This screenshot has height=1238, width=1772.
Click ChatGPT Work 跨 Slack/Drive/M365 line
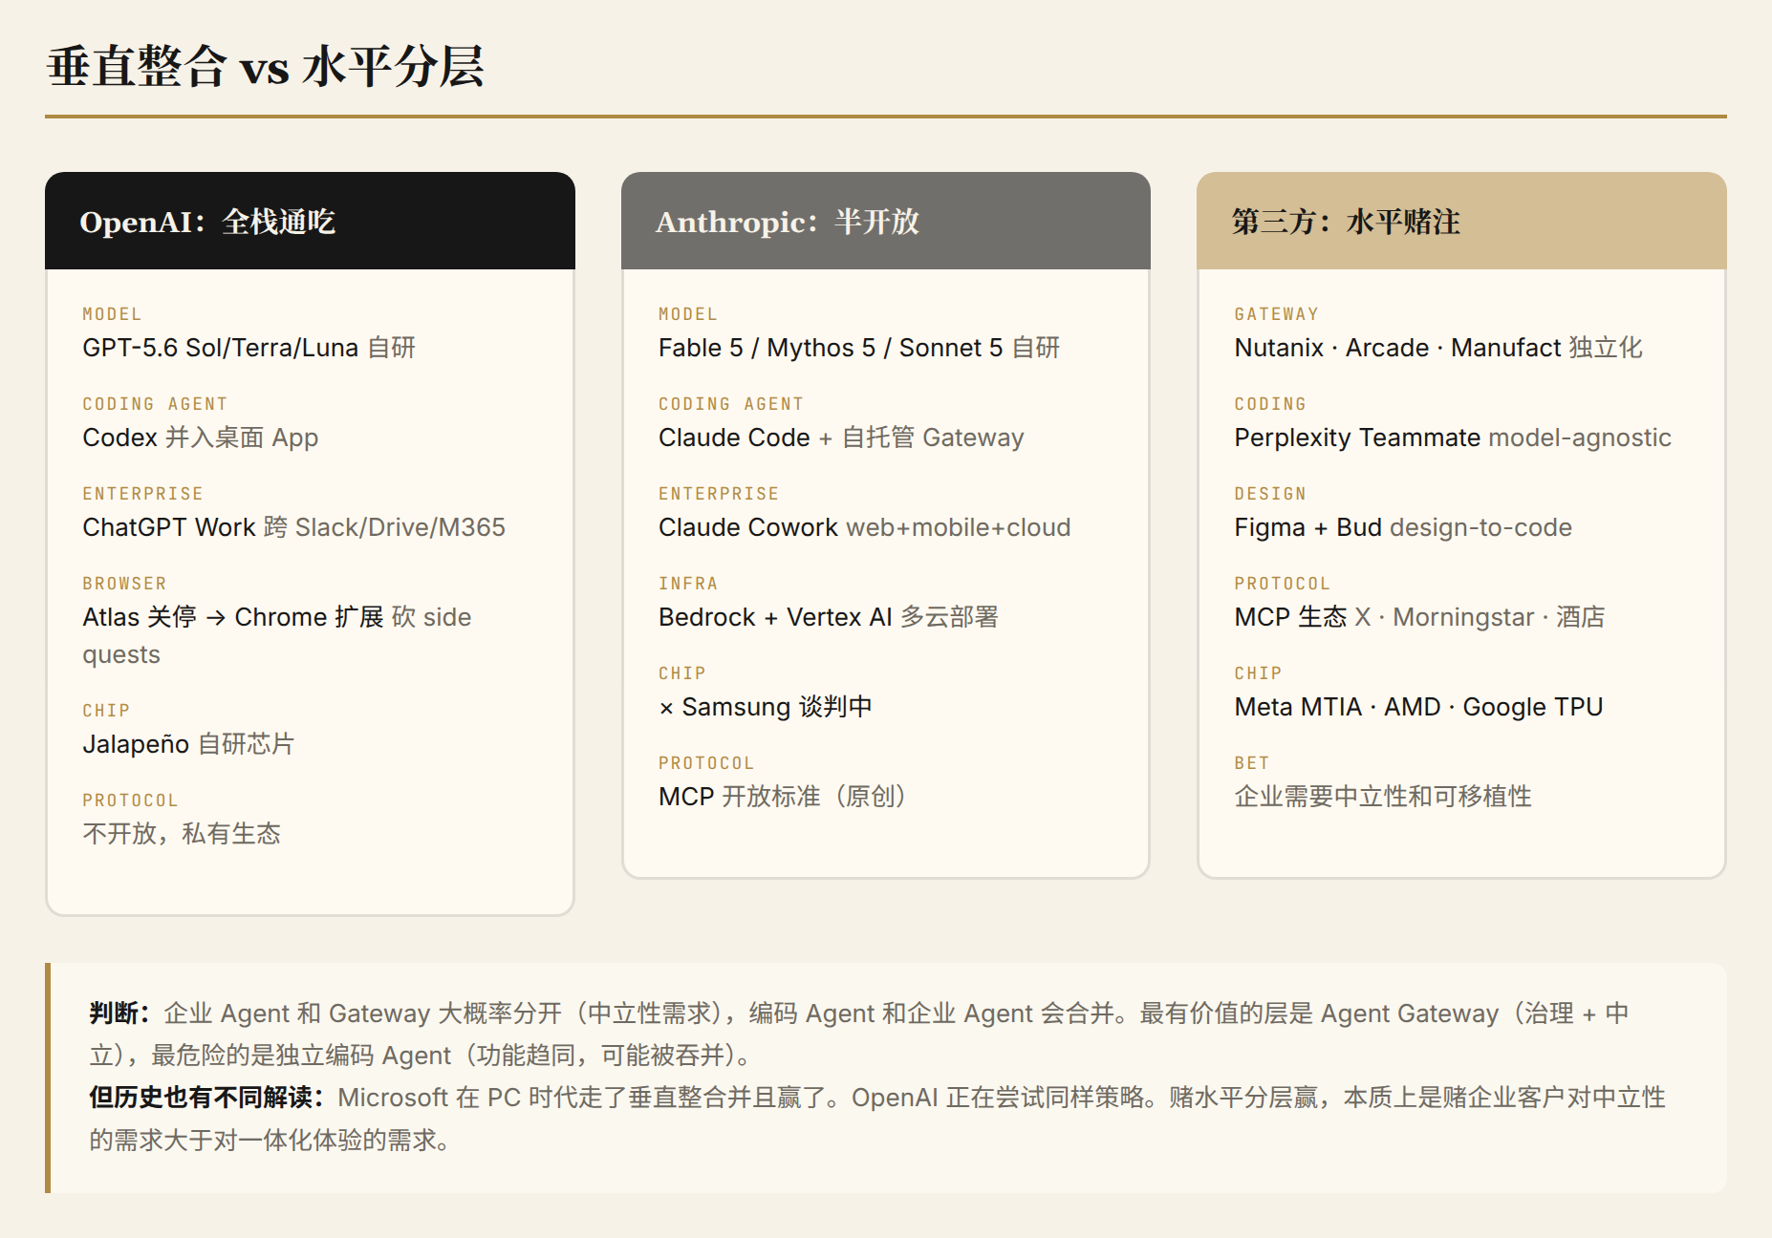pos(293,527)
